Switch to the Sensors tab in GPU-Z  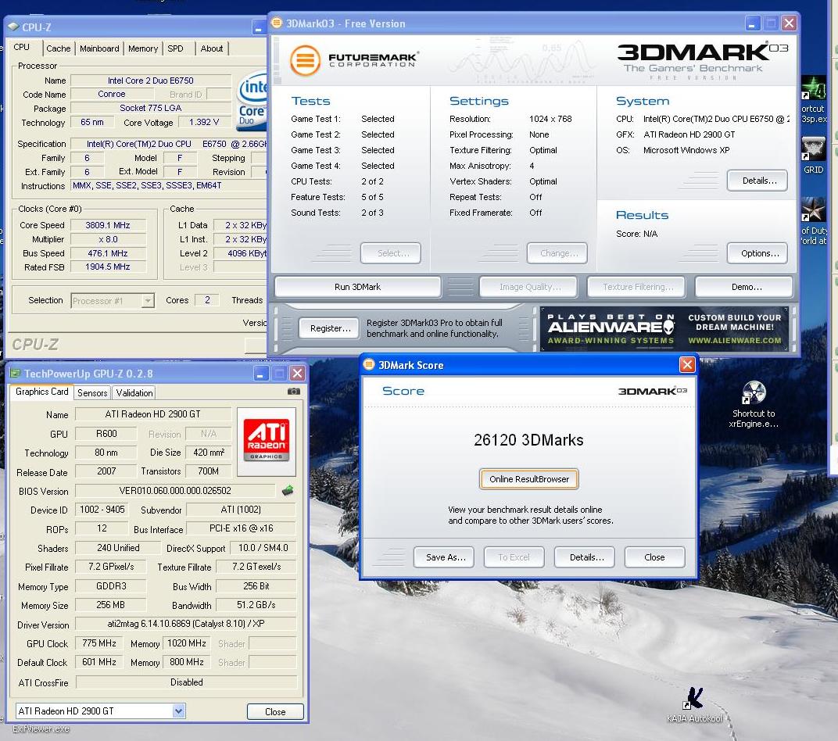[92, 392]
